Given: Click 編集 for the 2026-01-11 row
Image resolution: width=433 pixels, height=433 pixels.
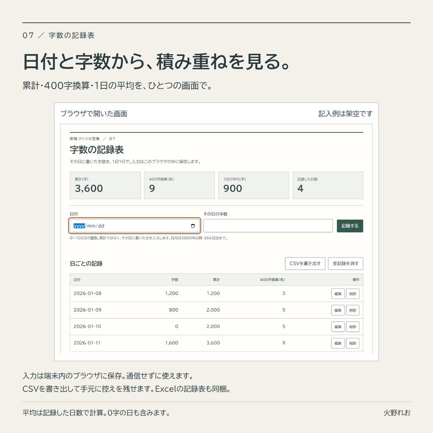Looking at the screenshot, I should pyautogui.click(x=338, y=343).
